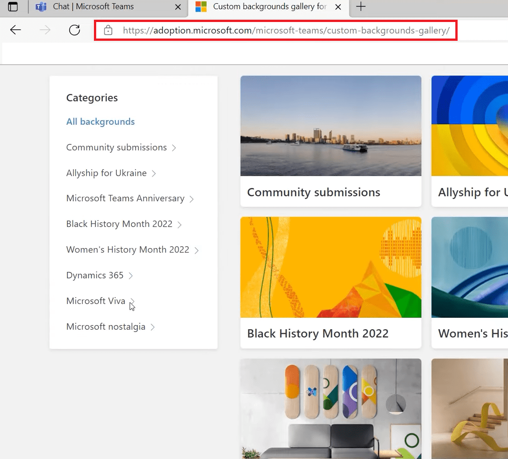The image size is (508, 459).
Task: Open Microsoft Teams Anniversary category
Action: [126, 198]
